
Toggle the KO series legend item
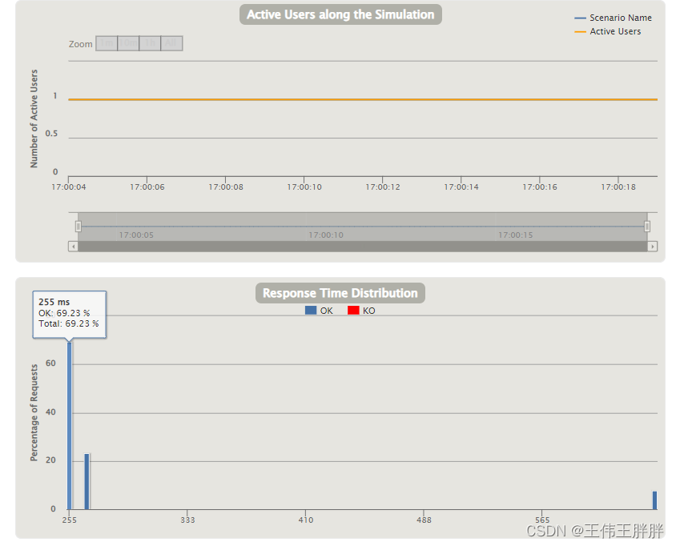361,311
